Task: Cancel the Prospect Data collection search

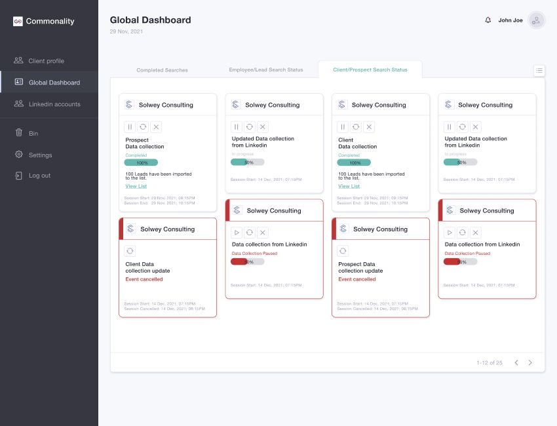Action: [156, 127]
